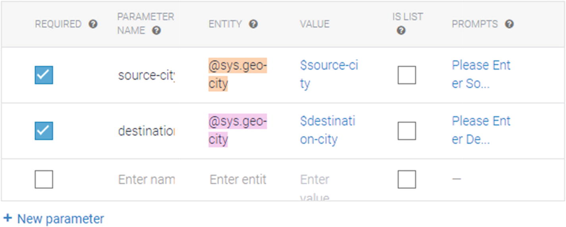The height and width of the screenshot is (227, 566).
Task: Enable Is List for destination-city
Action: click(407, 131)
